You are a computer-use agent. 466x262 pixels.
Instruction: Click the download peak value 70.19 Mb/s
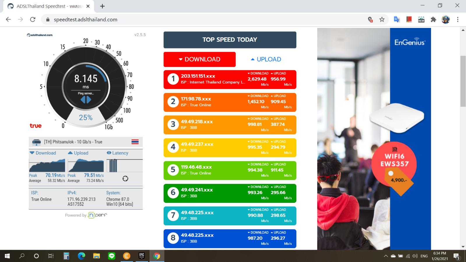pyautogui.click(x=55, y=175)
